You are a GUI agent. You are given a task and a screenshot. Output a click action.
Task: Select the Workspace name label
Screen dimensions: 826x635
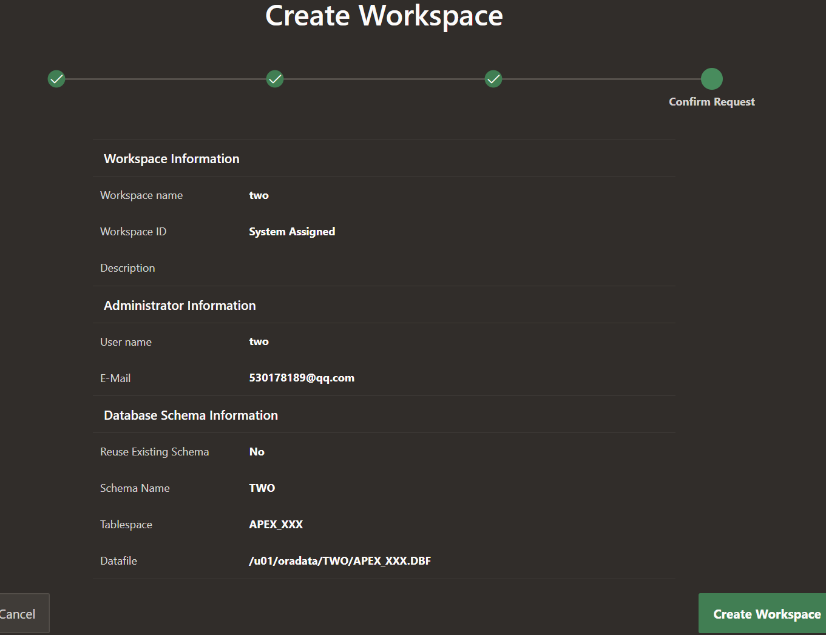click(x=141, y=195)
